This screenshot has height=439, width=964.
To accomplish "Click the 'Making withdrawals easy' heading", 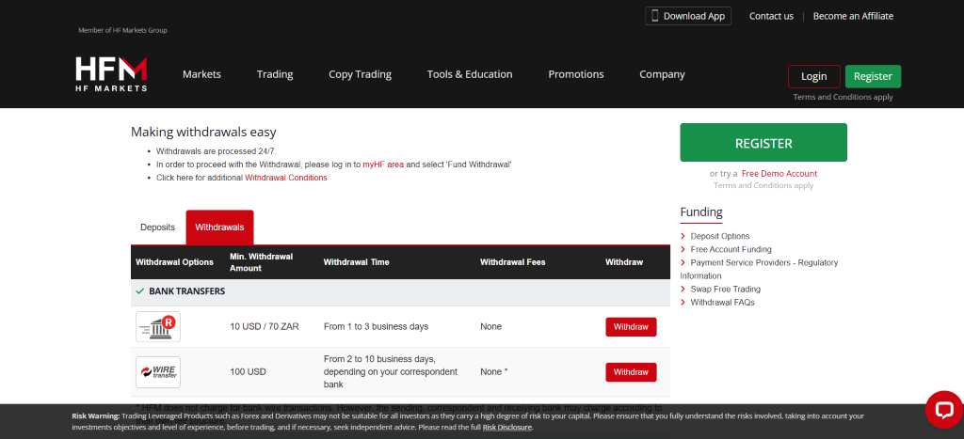I will coord(203,132).
